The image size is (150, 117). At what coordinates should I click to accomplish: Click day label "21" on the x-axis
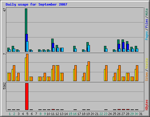click(x=97, y=114)
